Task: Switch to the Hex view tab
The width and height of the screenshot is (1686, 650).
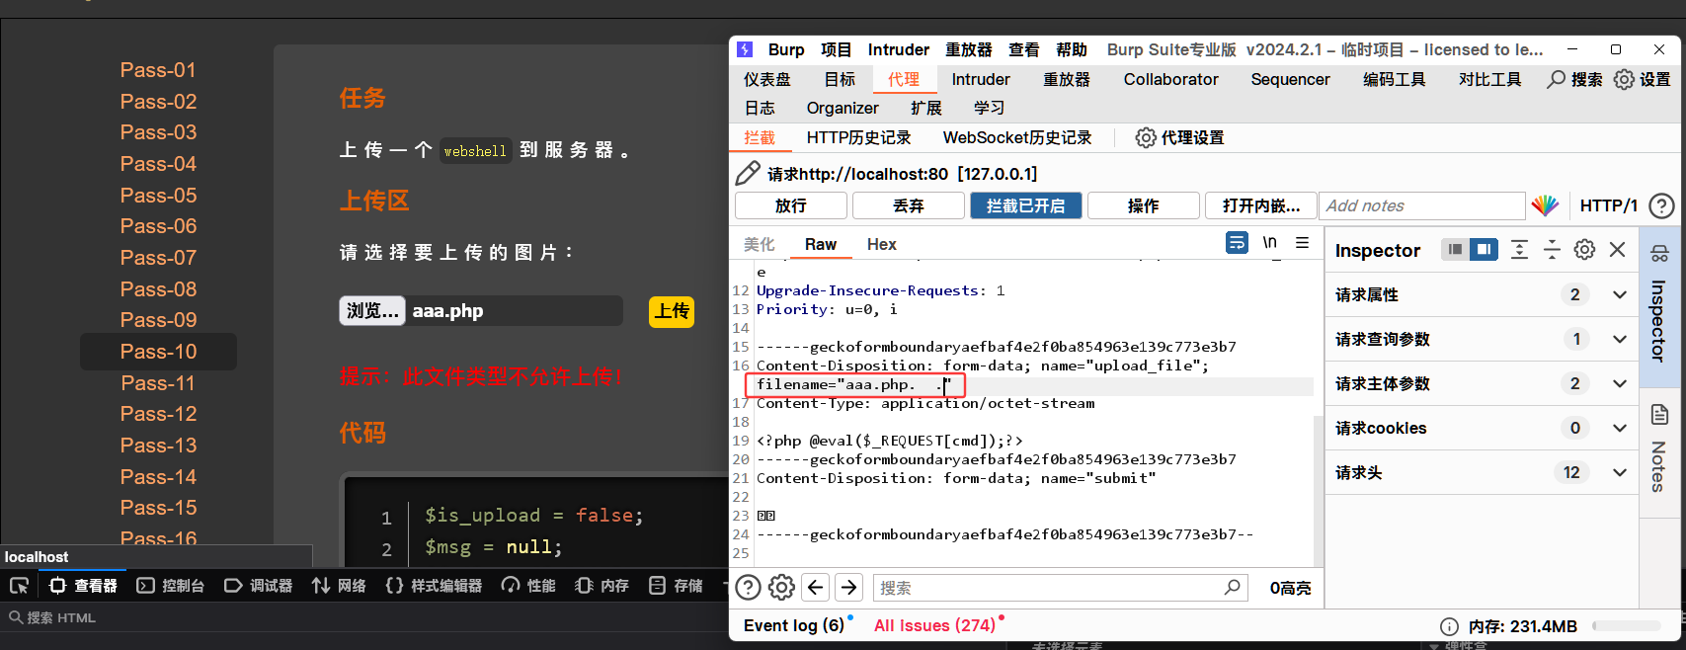Action: [x=881, y=244]
